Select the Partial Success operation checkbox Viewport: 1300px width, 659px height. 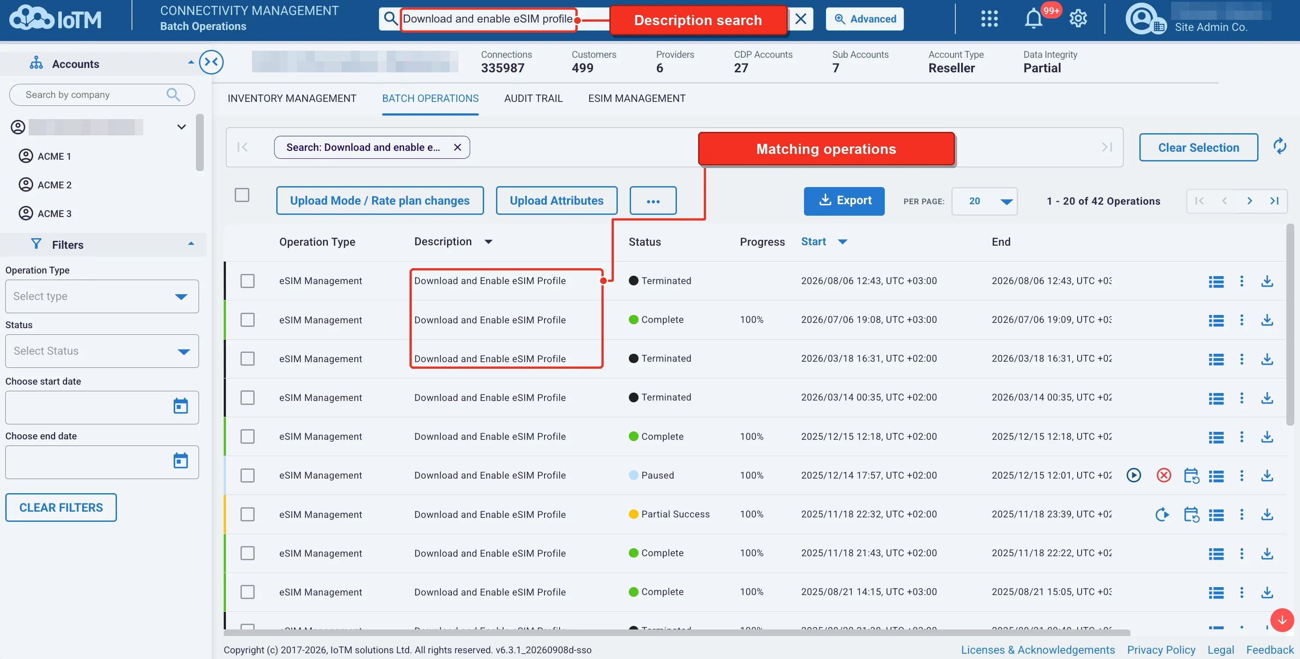coord(247,514)
